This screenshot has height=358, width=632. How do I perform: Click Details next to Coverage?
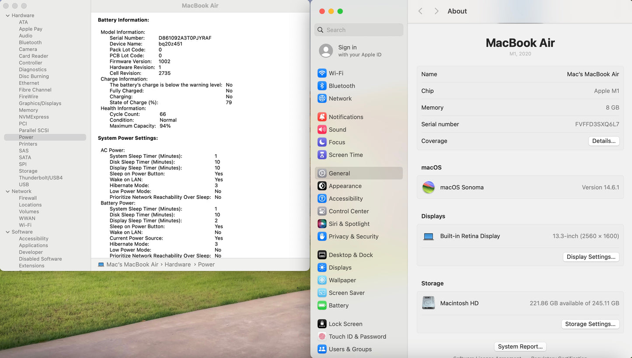[x=604, y=141]
